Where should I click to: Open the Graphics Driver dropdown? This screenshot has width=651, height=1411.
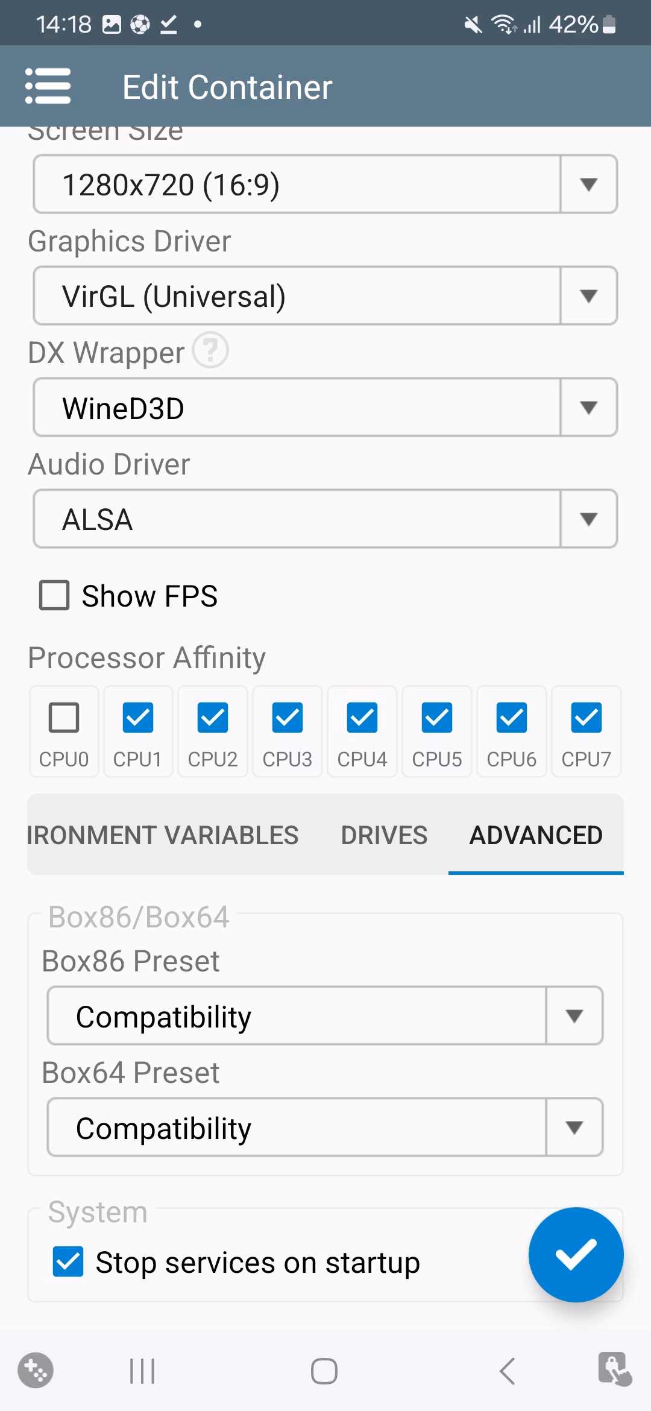(x=325, y=296)
